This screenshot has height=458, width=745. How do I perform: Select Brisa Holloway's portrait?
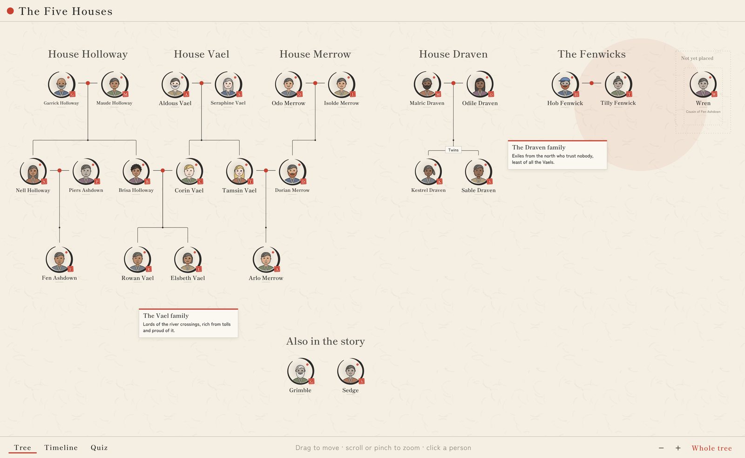coord(136,172)
